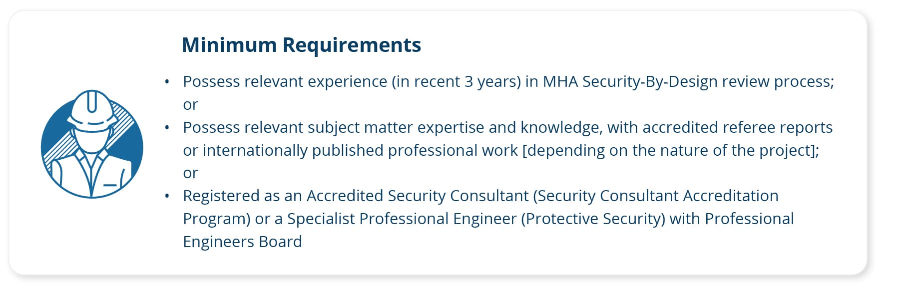Click the second bullet point dot
Screen dimensions: 919x291
(167, 127)
